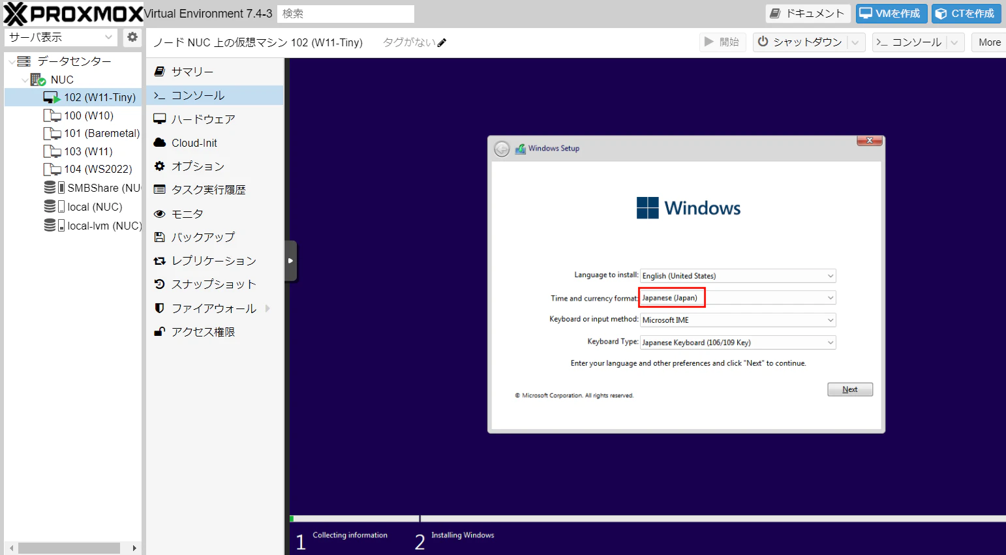Click the コンソール toolbar button
The width and height of the screenshot is (1006, 555).
(909, 42)
